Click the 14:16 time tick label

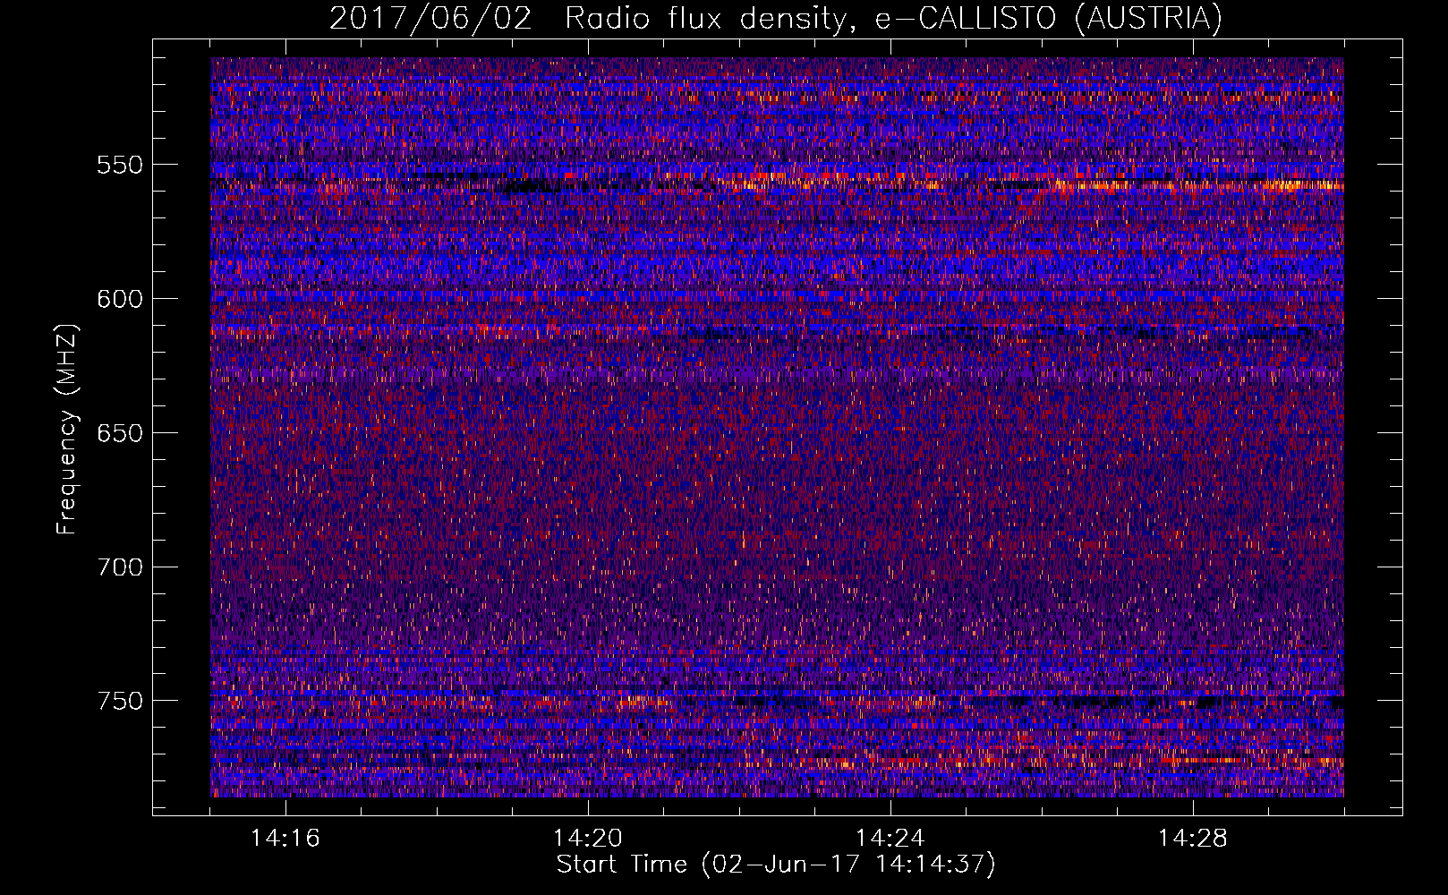285,839
